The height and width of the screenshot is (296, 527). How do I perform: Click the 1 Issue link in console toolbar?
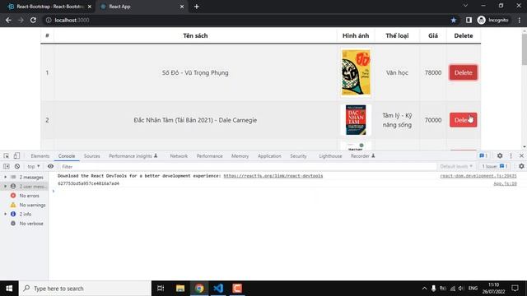(494, 166)
